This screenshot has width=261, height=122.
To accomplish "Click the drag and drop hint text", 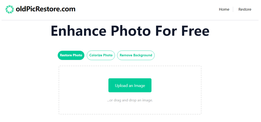I will click(130, 100).
